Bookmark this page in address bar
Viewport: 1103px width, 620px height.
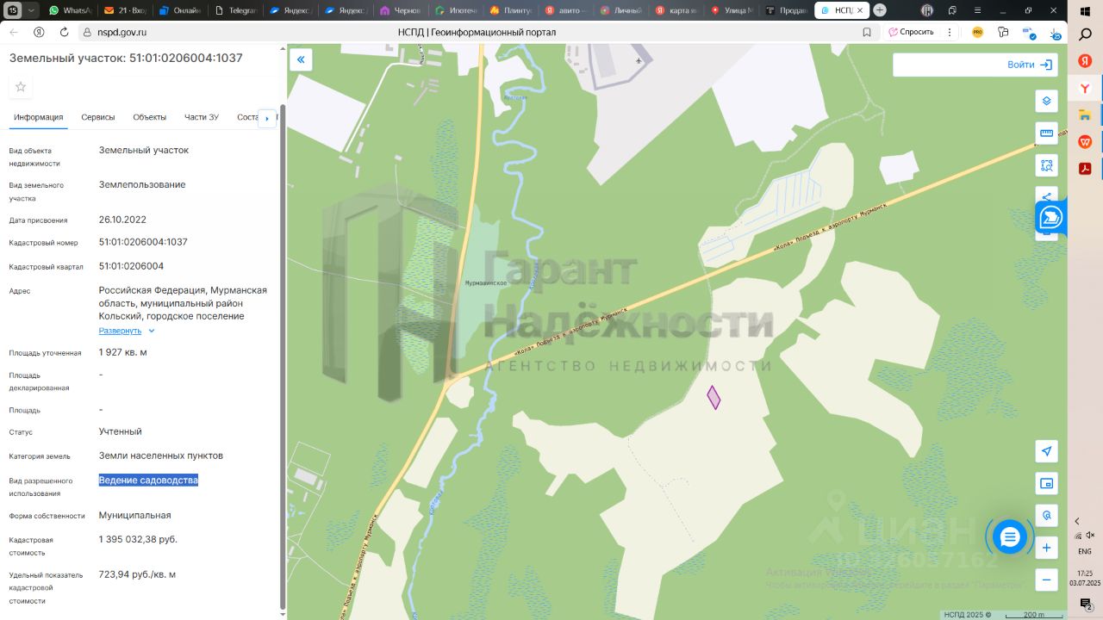[x=867, y=32]
